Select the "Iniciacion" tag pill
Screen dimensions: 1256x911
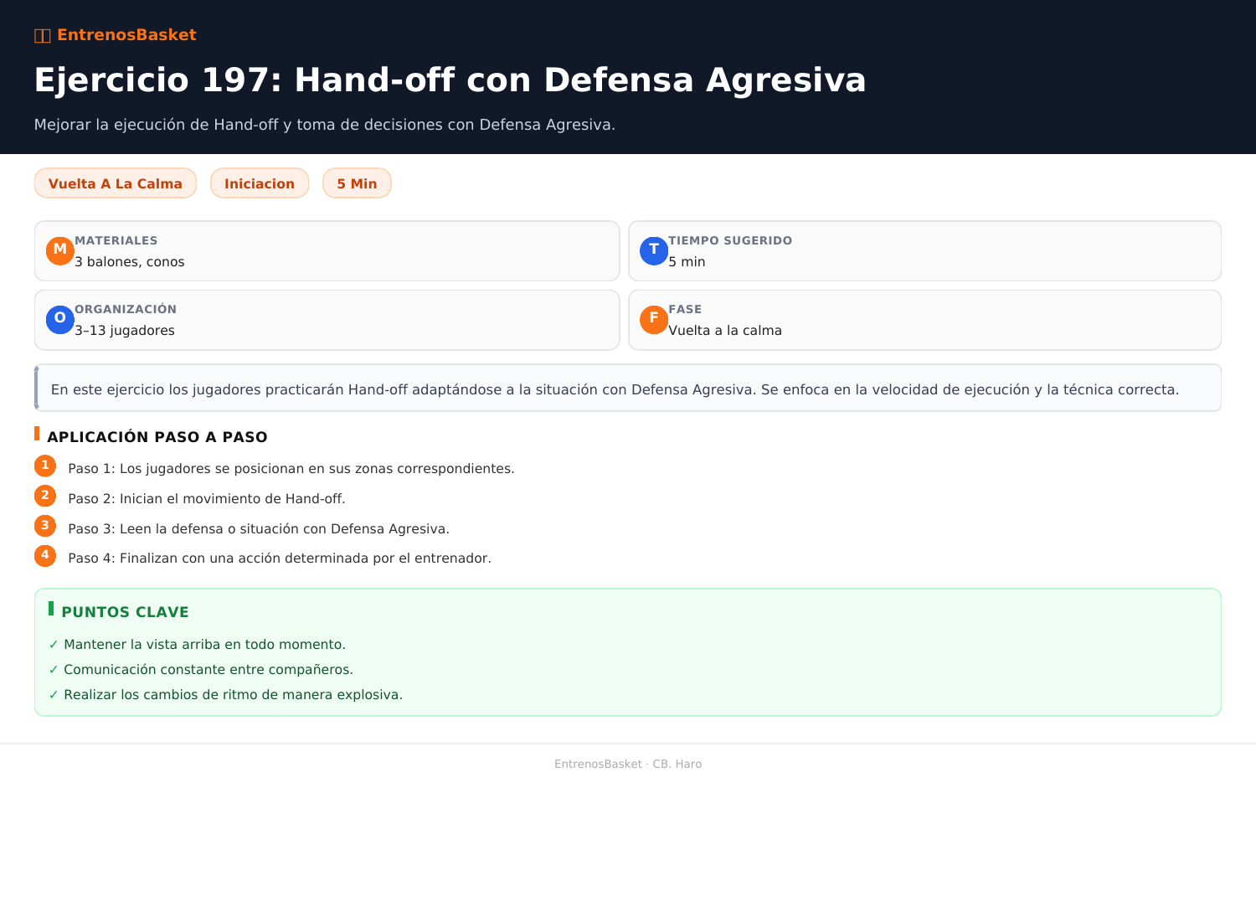tap(260, 183)
